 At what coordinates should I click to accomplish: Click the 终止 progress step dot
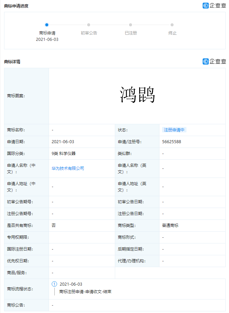click(x=172, y=25)
